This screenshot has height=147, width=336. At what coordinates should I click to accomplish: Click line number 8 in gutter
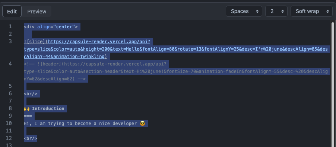point(10,109)
